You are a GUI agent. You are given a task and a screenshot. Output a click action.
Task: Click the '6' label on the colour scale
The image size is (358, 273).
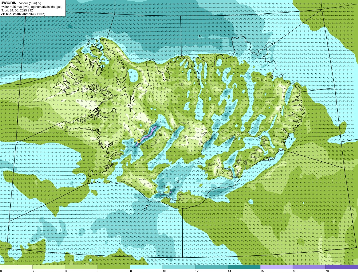click(98, 271)
